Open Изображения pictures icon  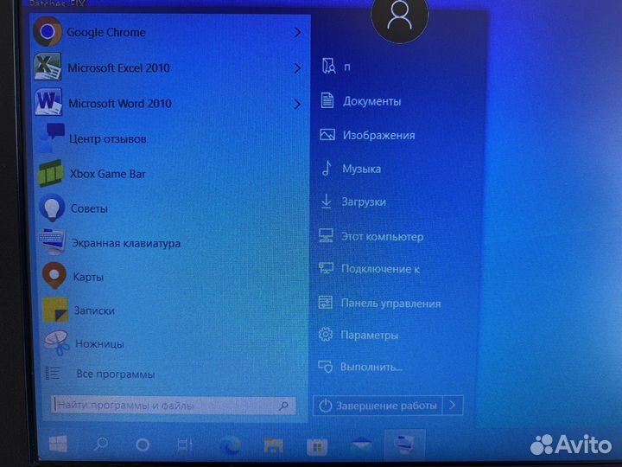[327, 135]
